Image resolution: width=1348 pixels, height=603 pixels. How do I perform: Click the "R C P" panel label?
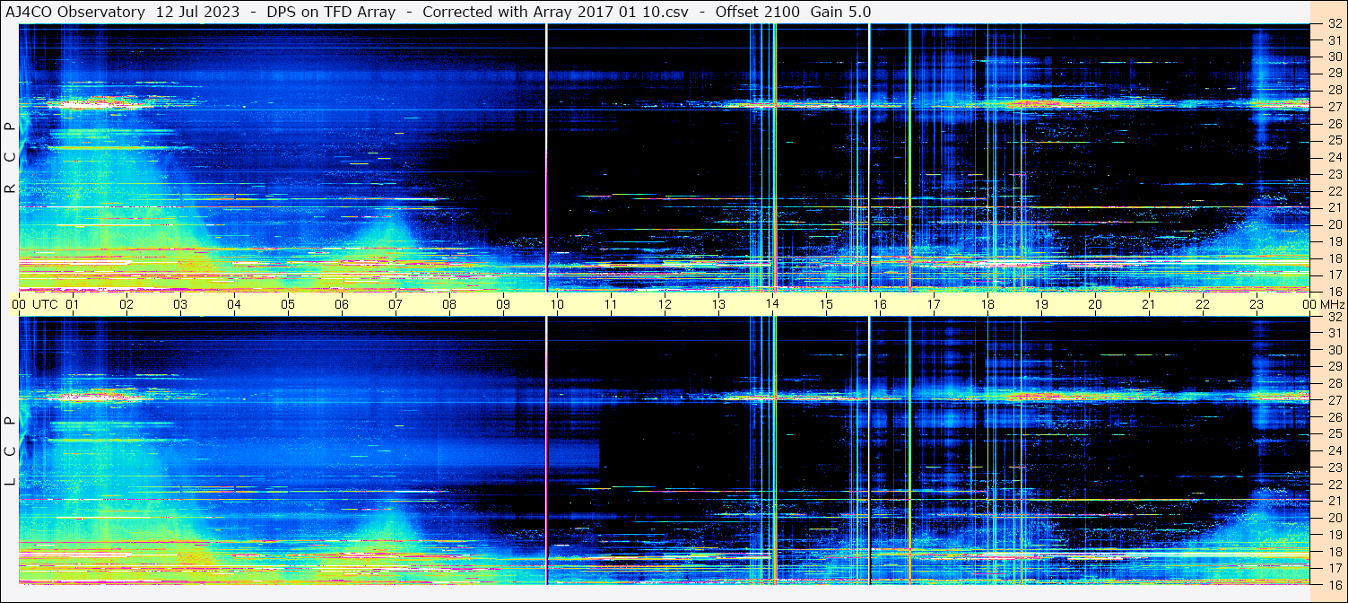click(10, 158)
